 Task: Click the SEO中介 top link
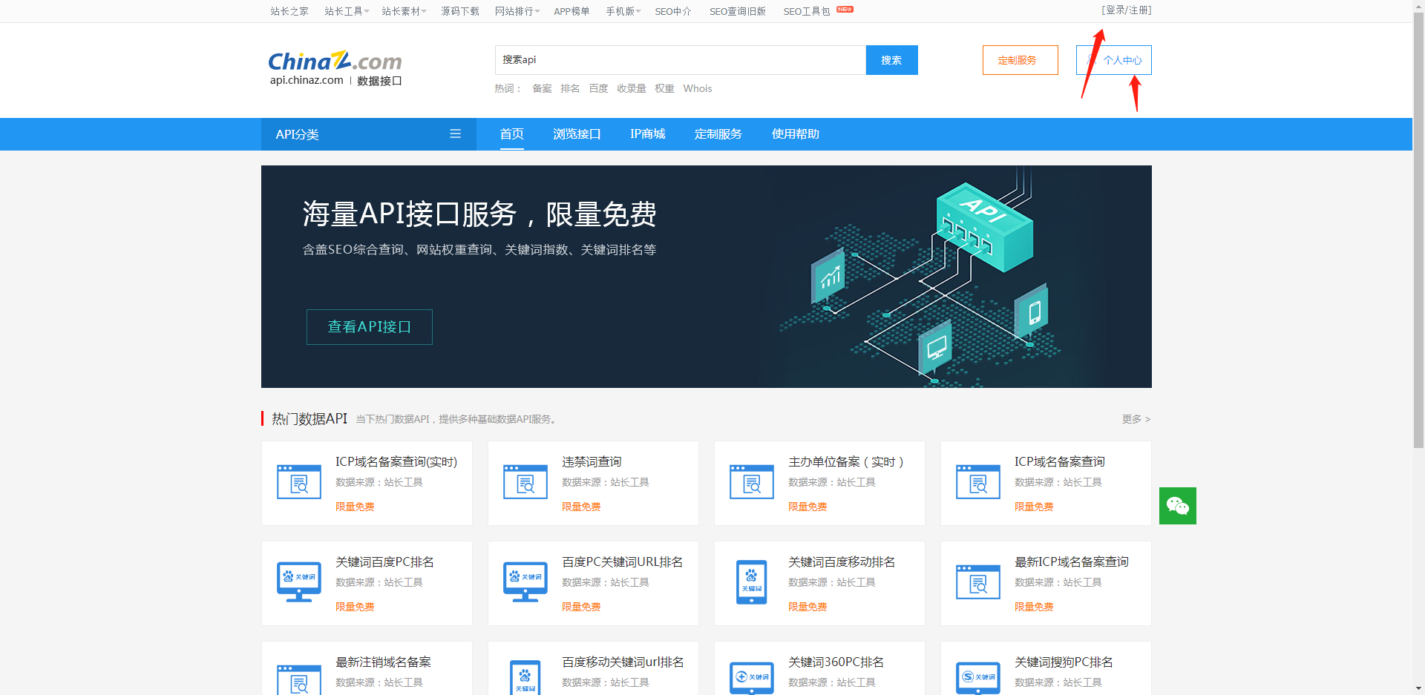click(x=673, y=11)
